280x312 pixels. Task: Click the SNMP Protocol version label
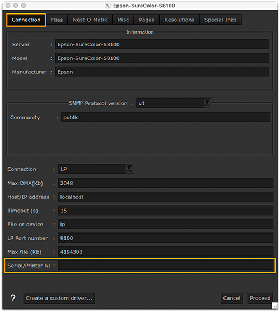coord(98,103)
